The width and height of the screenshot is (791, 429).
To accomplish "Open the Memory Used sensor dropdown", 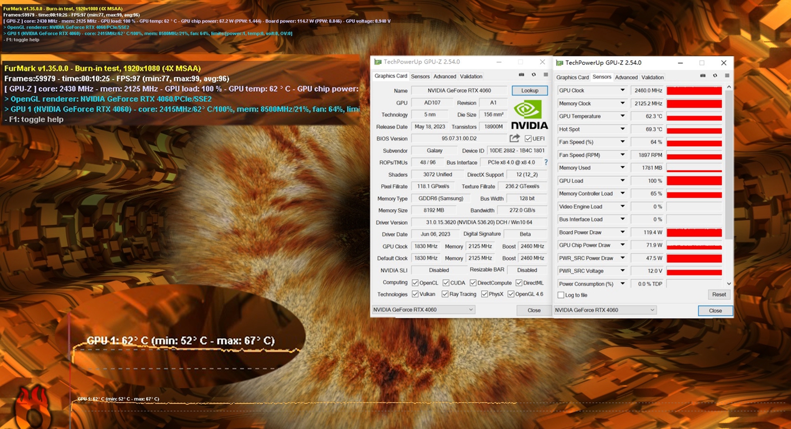I will click(x=622, y=168).
